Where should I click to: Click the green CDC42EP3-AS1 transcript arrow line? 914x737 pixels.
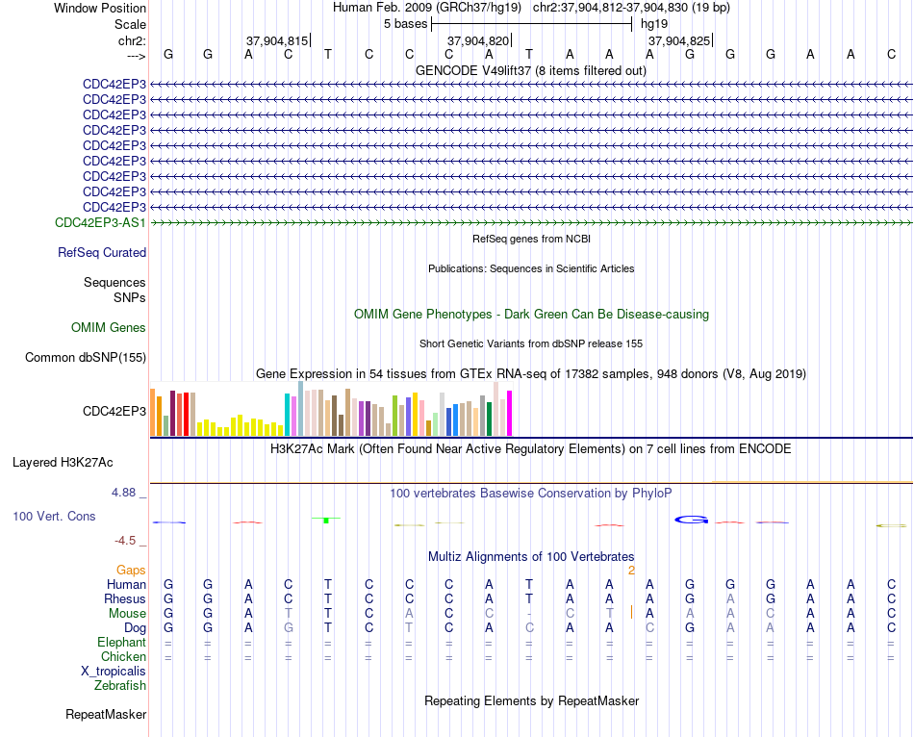point(532,222)
